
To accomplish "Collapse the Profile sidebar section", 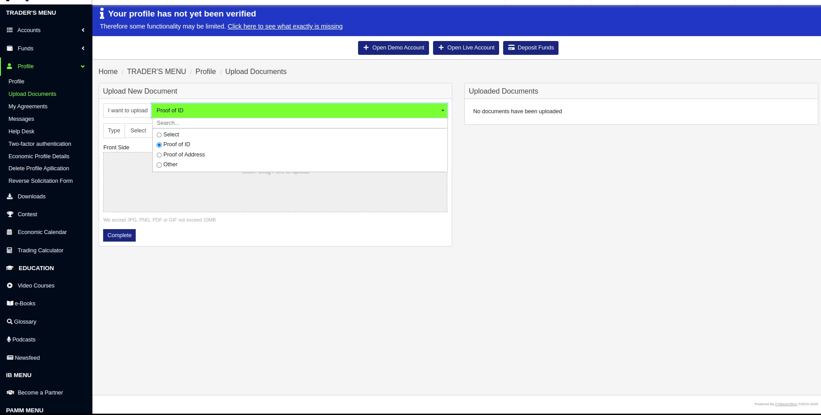I will (82, 66).
